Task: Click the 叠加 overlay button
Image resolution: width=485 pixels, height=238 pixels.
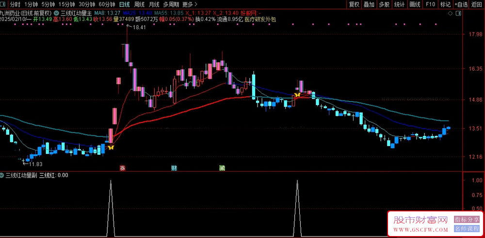Action: tap(369, 4)
